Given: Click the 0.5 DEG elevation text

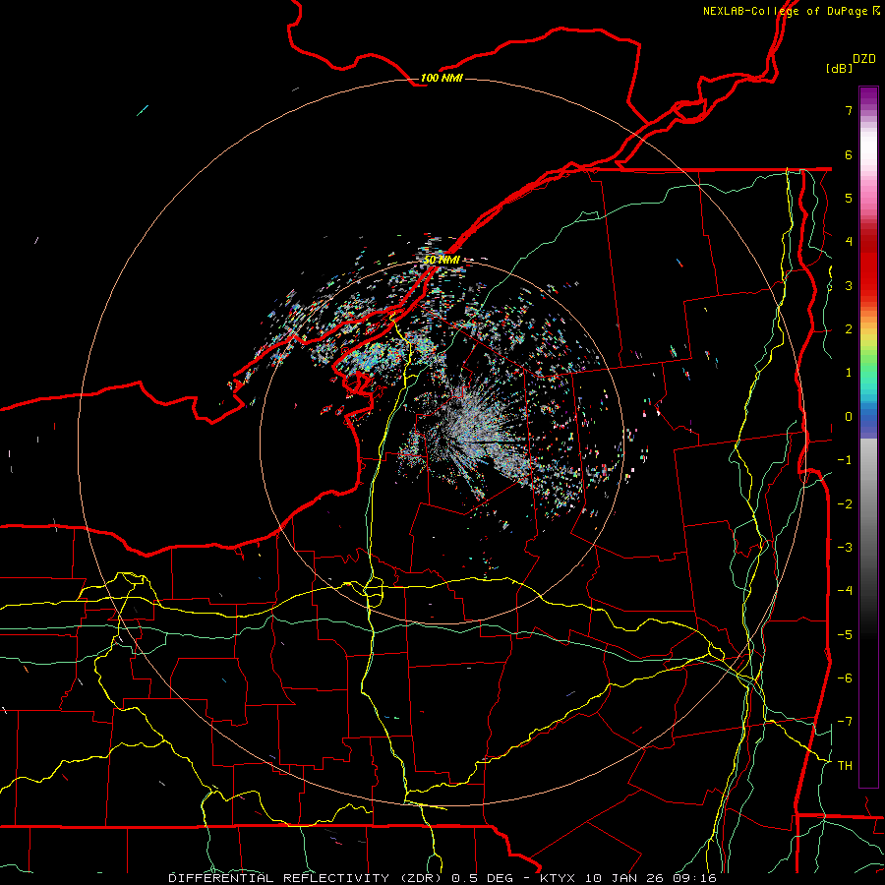Looking at the screenshot, I should (483, 878).
